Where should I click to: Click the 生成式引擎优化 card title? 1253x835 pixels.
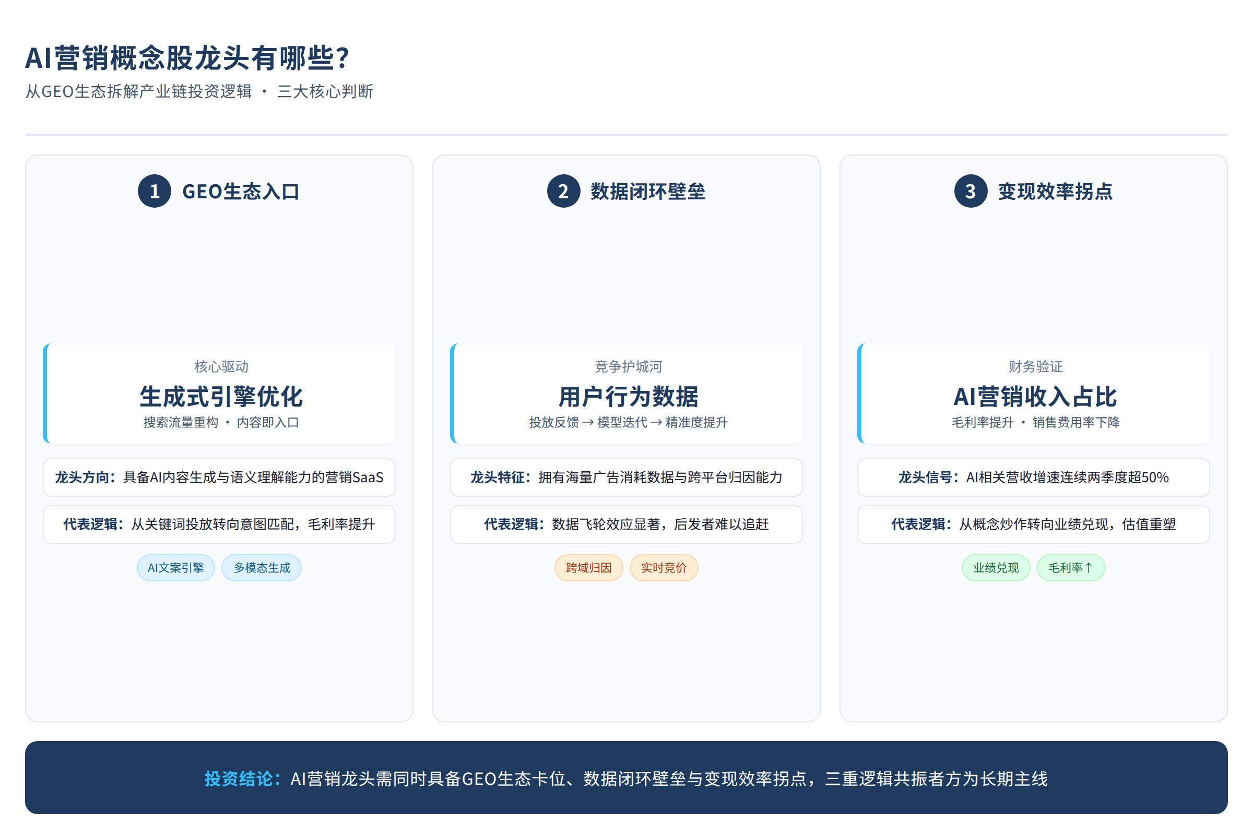coord(221,397)
